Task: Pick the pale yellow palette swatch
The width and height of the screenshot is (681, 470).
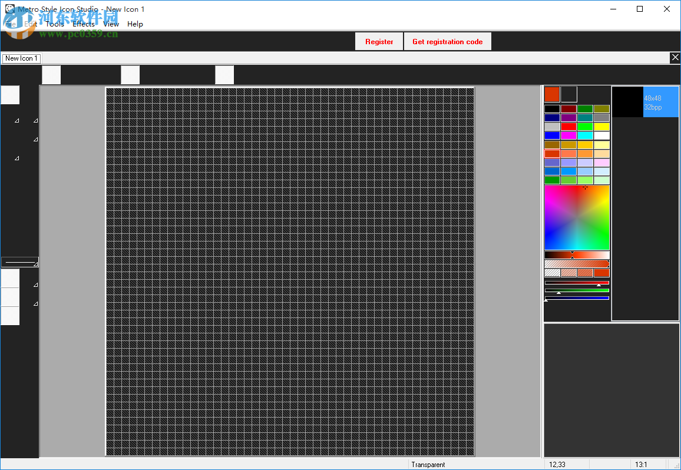Action: [x=601, y=145]
